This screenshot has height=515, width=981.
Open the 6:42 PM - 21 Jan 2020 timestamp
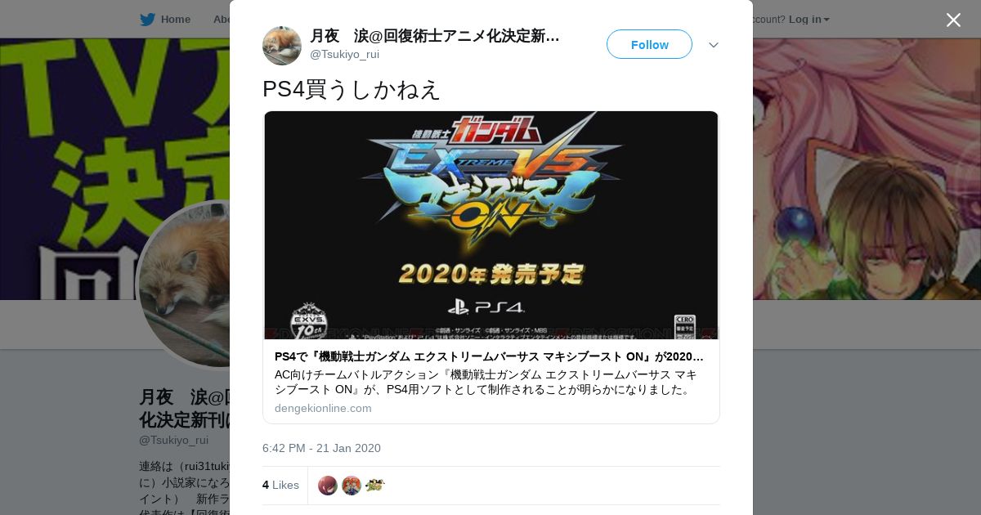click(x=321, y=448)
